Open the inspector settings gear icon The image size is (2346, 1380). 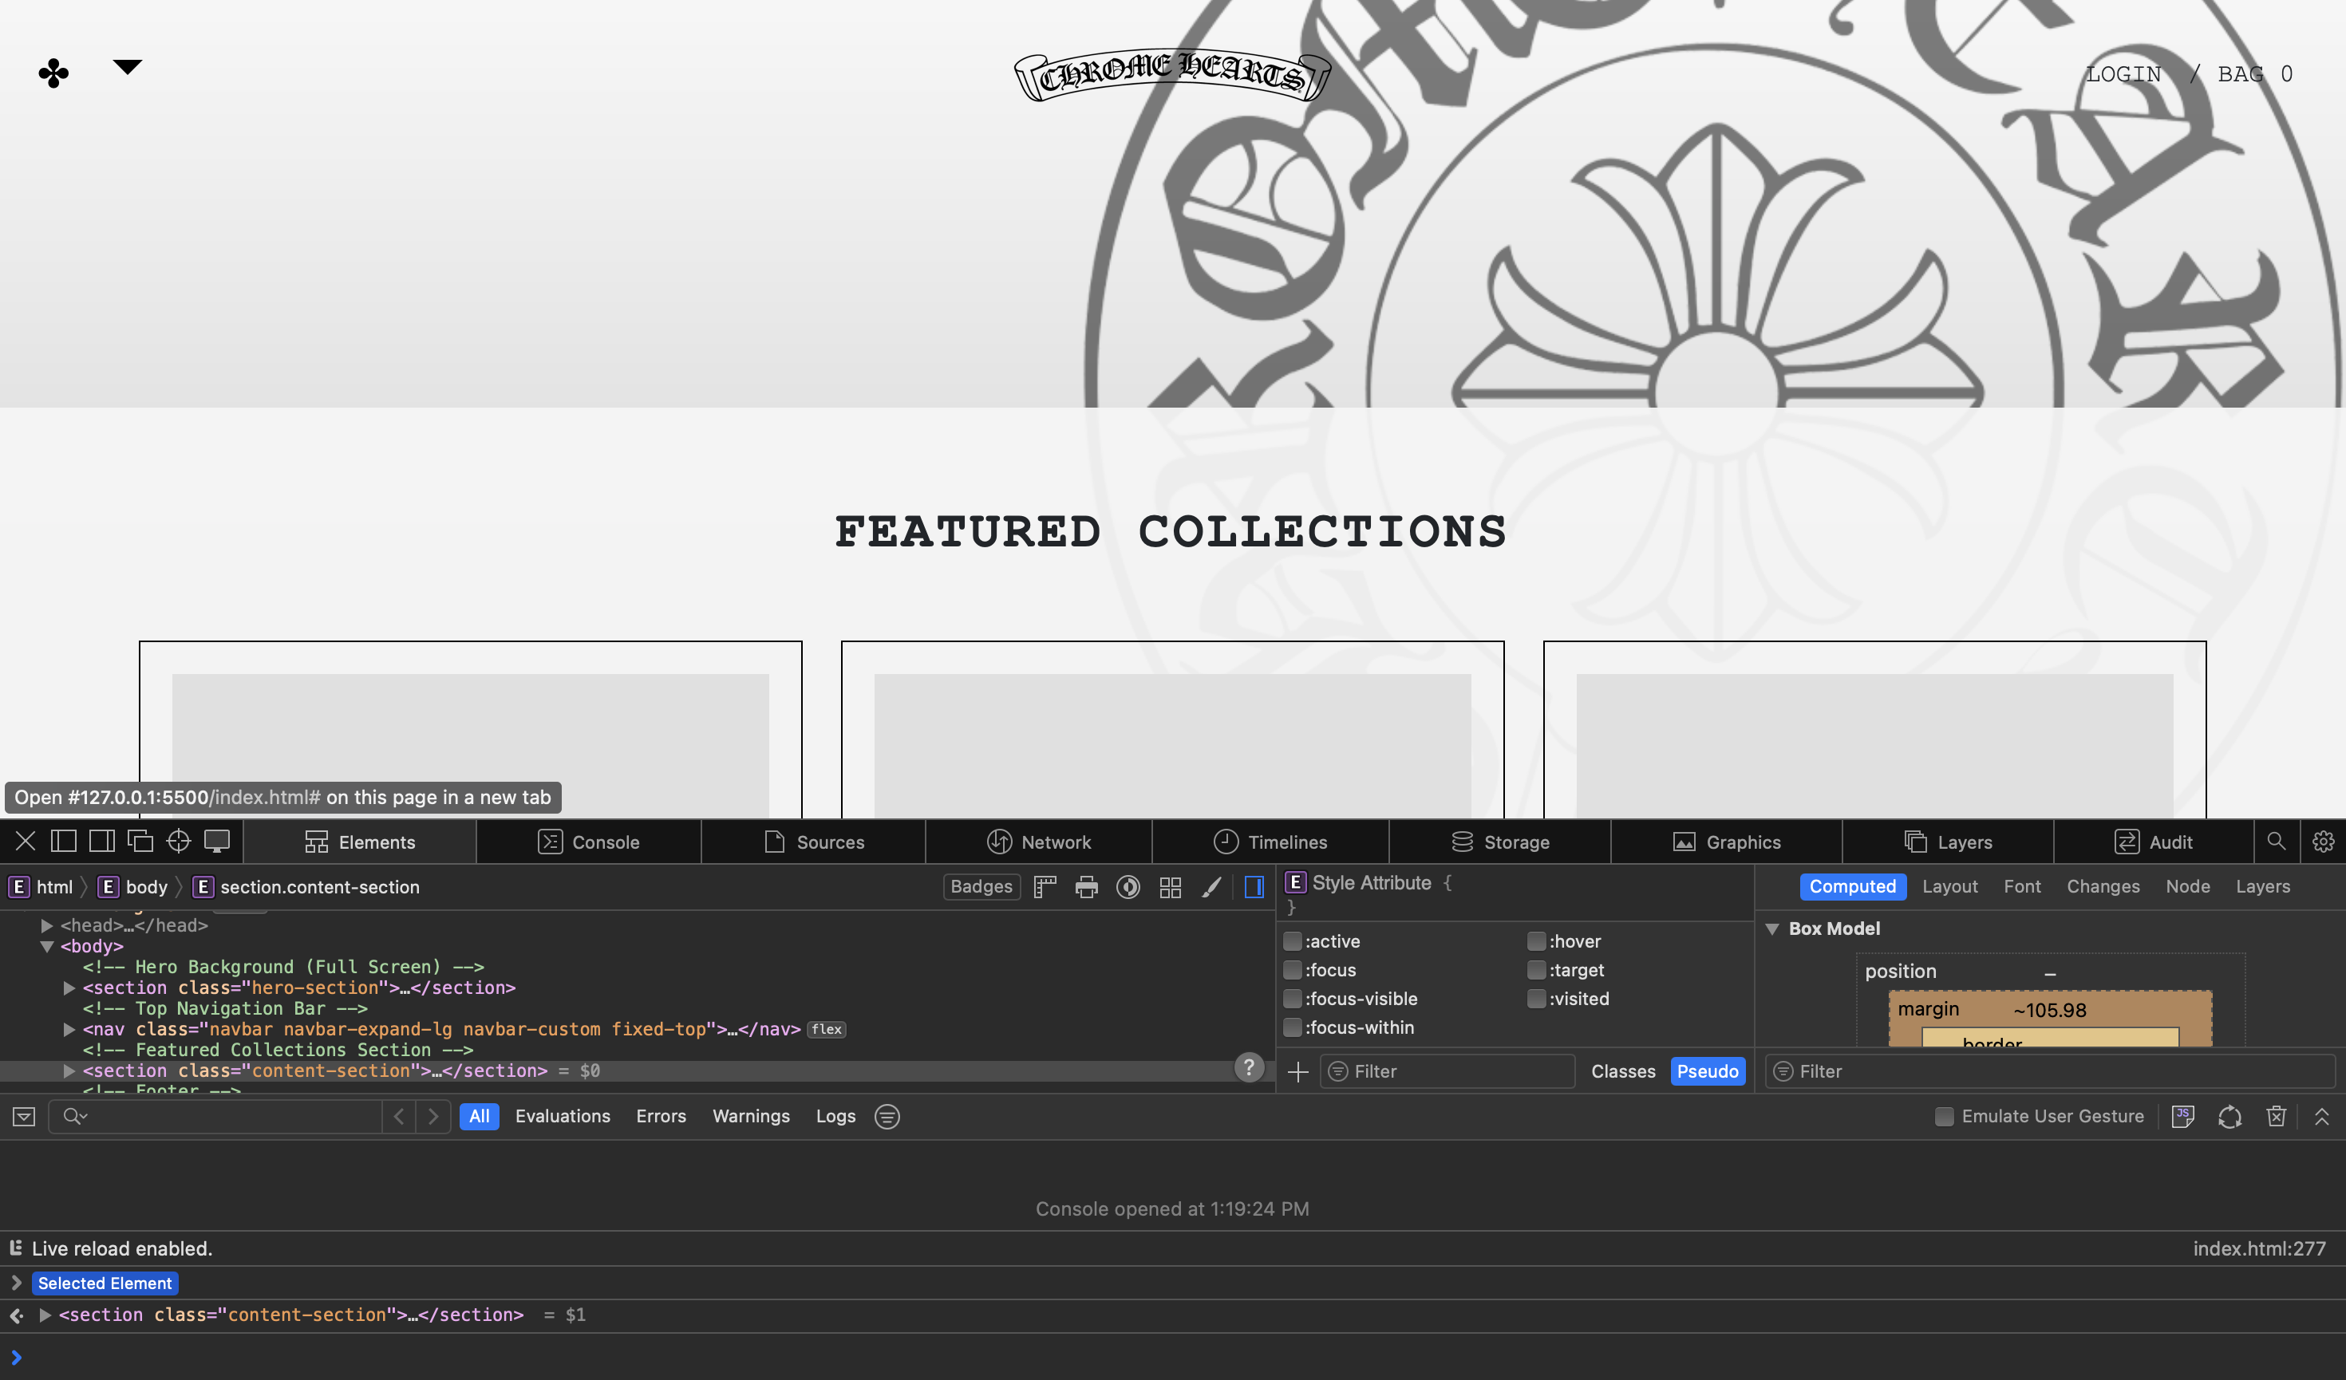tap(2323, 842)
